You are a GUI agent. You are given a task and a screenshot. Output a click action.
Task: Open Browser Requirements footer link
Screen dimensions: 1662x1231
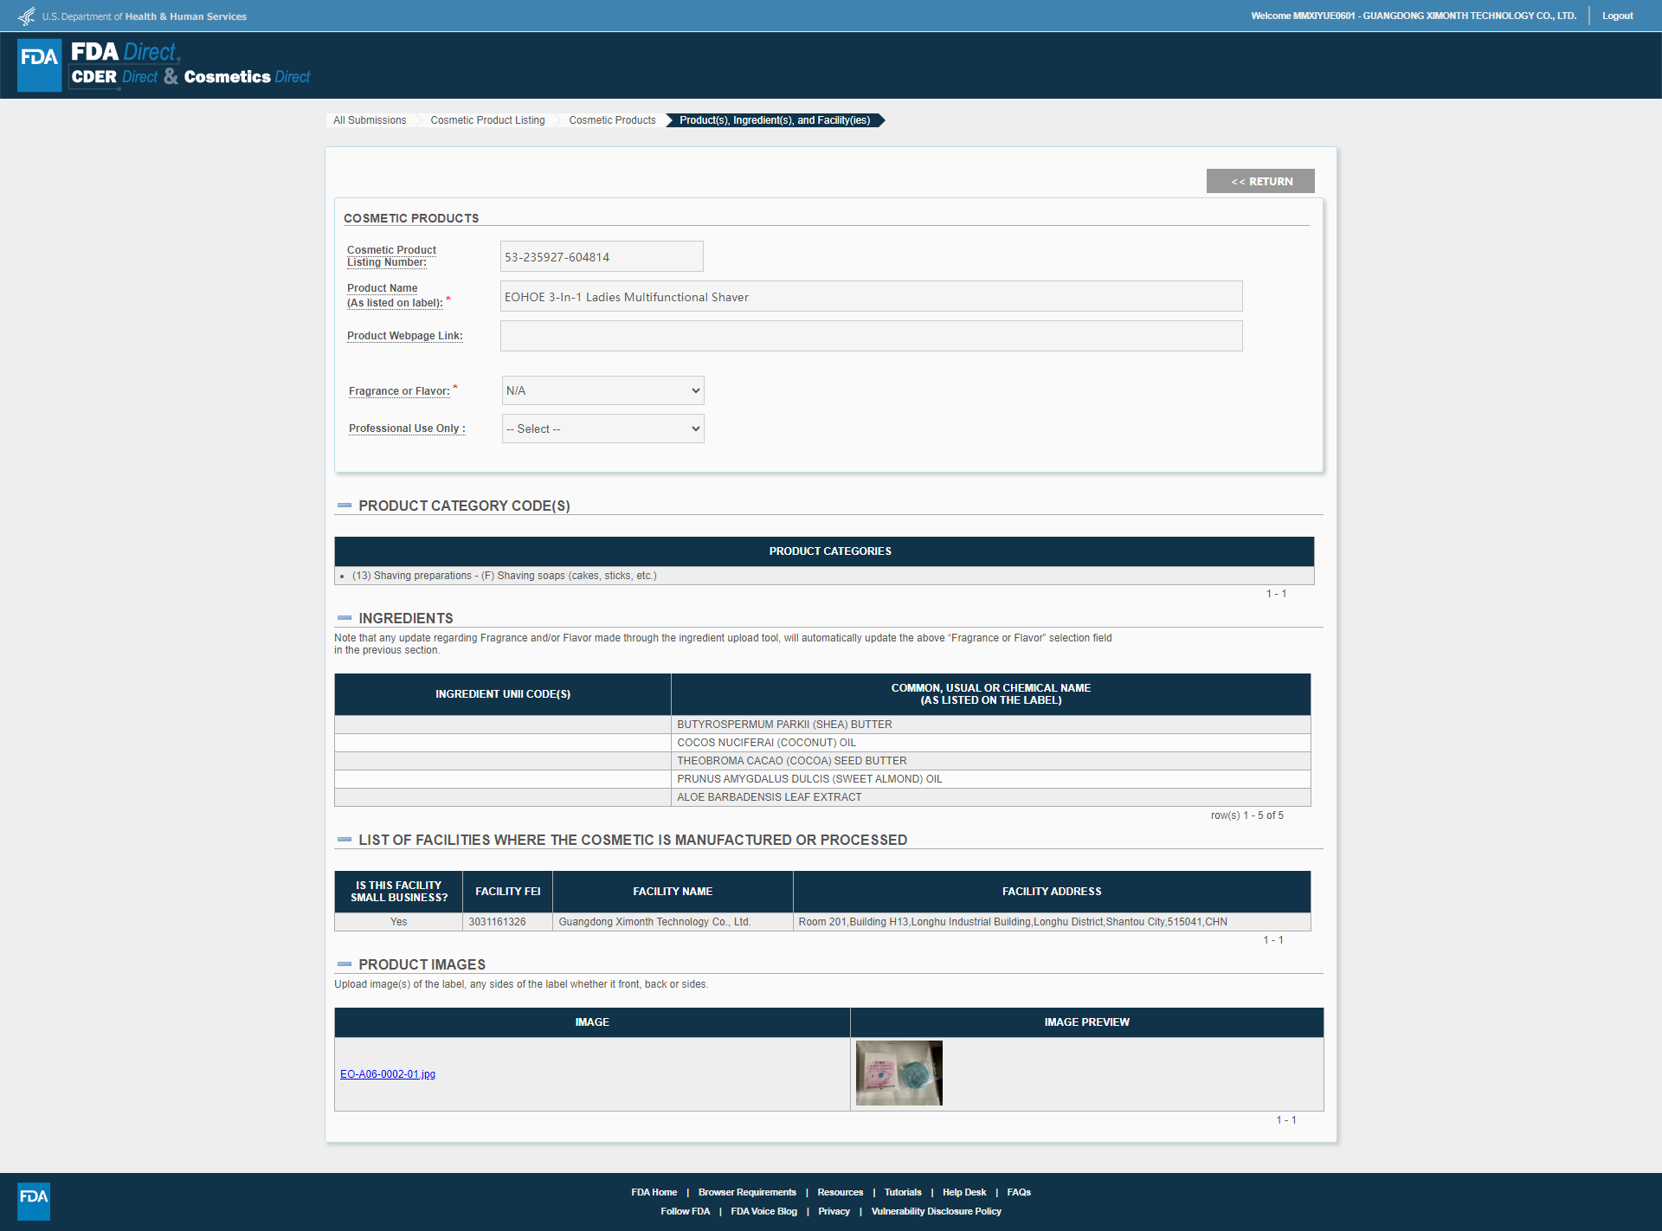pos(747,1192)
